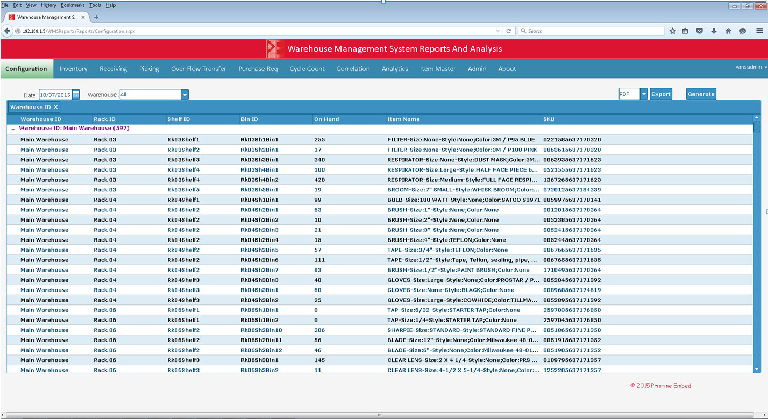Open the PDF export format dropdown

coord(644,94)
